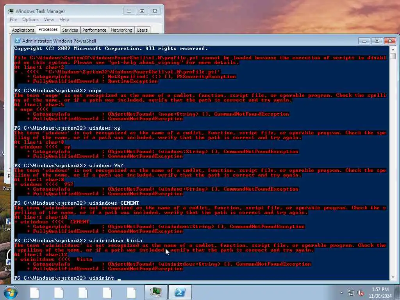Switch to Task Manager via taskbar button

tap(155, 292)
